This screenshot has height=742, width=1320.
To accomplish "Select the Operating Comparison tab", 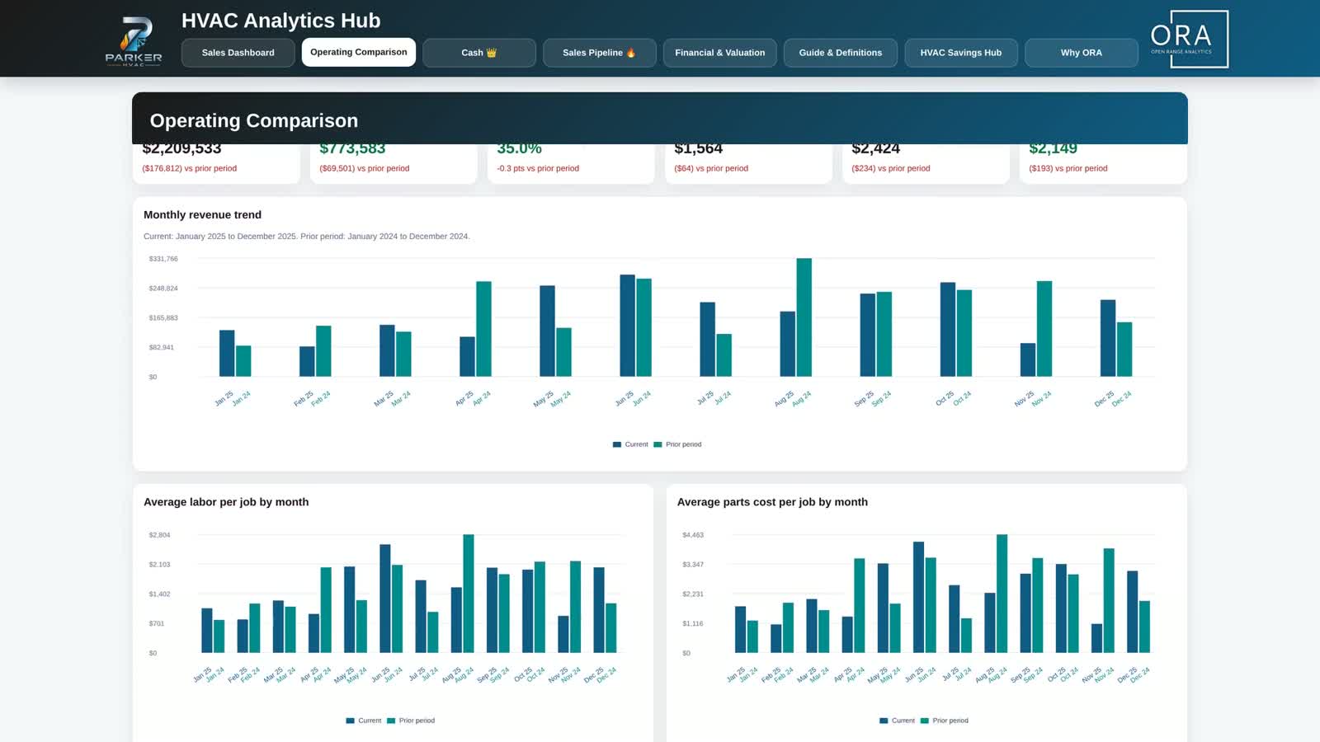I will pyautogui.click(x=358, y=53).
